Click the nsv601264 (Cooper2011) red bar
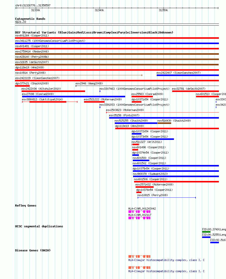Image resolution: width=226 pixels, height=279 pixels. coord(117,38)
